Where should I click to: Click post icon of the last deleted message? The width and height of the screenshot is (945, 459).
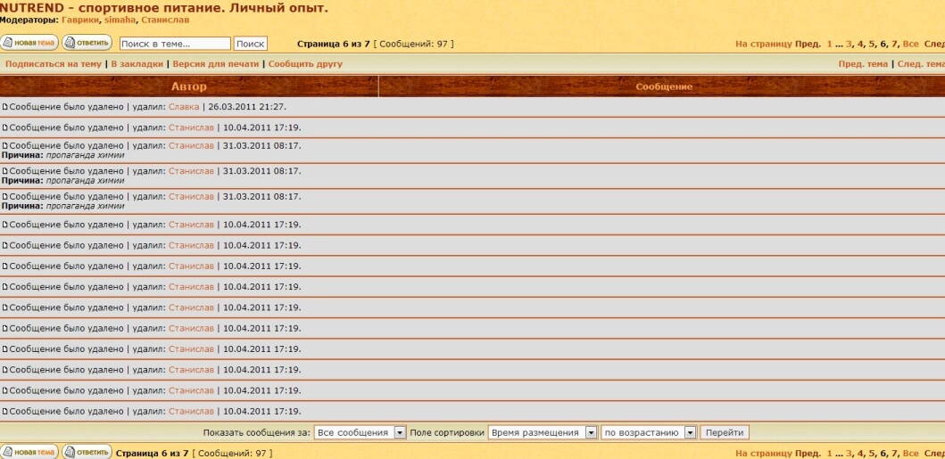click(4, 412)
